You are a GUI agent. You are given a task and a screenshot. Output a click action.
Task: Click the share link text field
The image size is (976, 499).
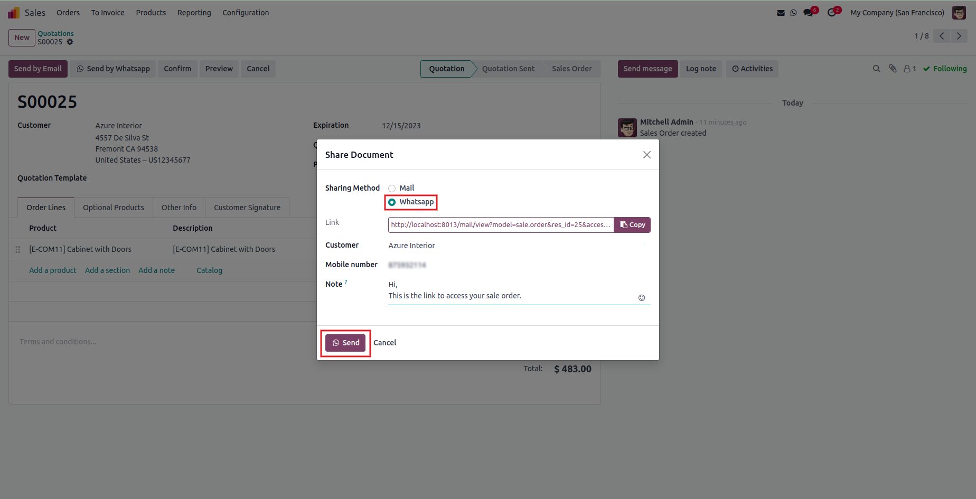click(500, 225)
